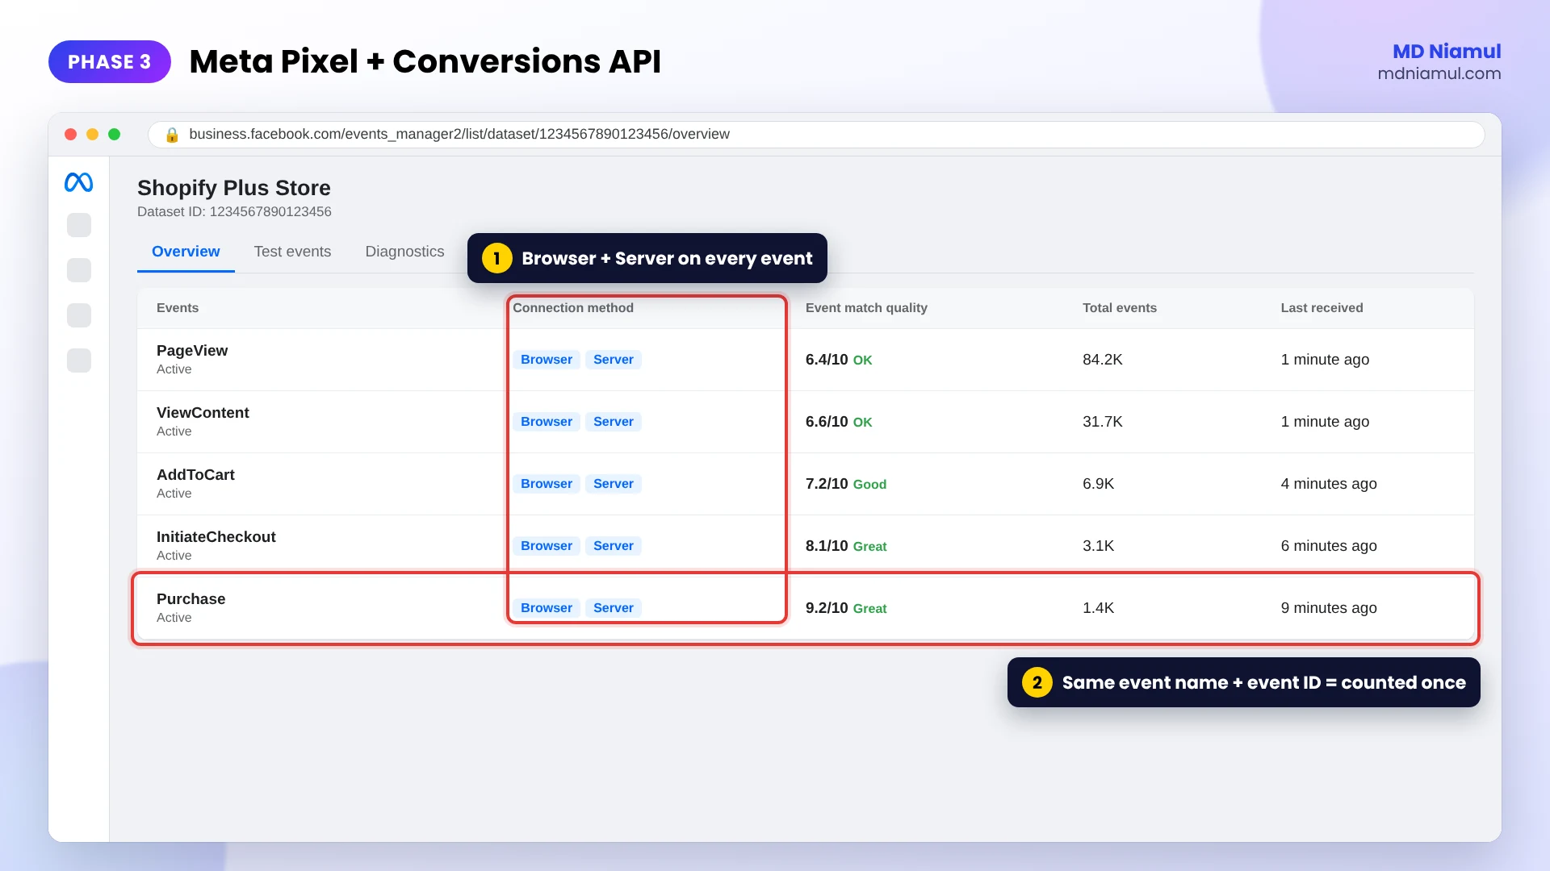Select the Purchase event name
1550x871 pixels.
pyautogui.click(x=191, y=599)
